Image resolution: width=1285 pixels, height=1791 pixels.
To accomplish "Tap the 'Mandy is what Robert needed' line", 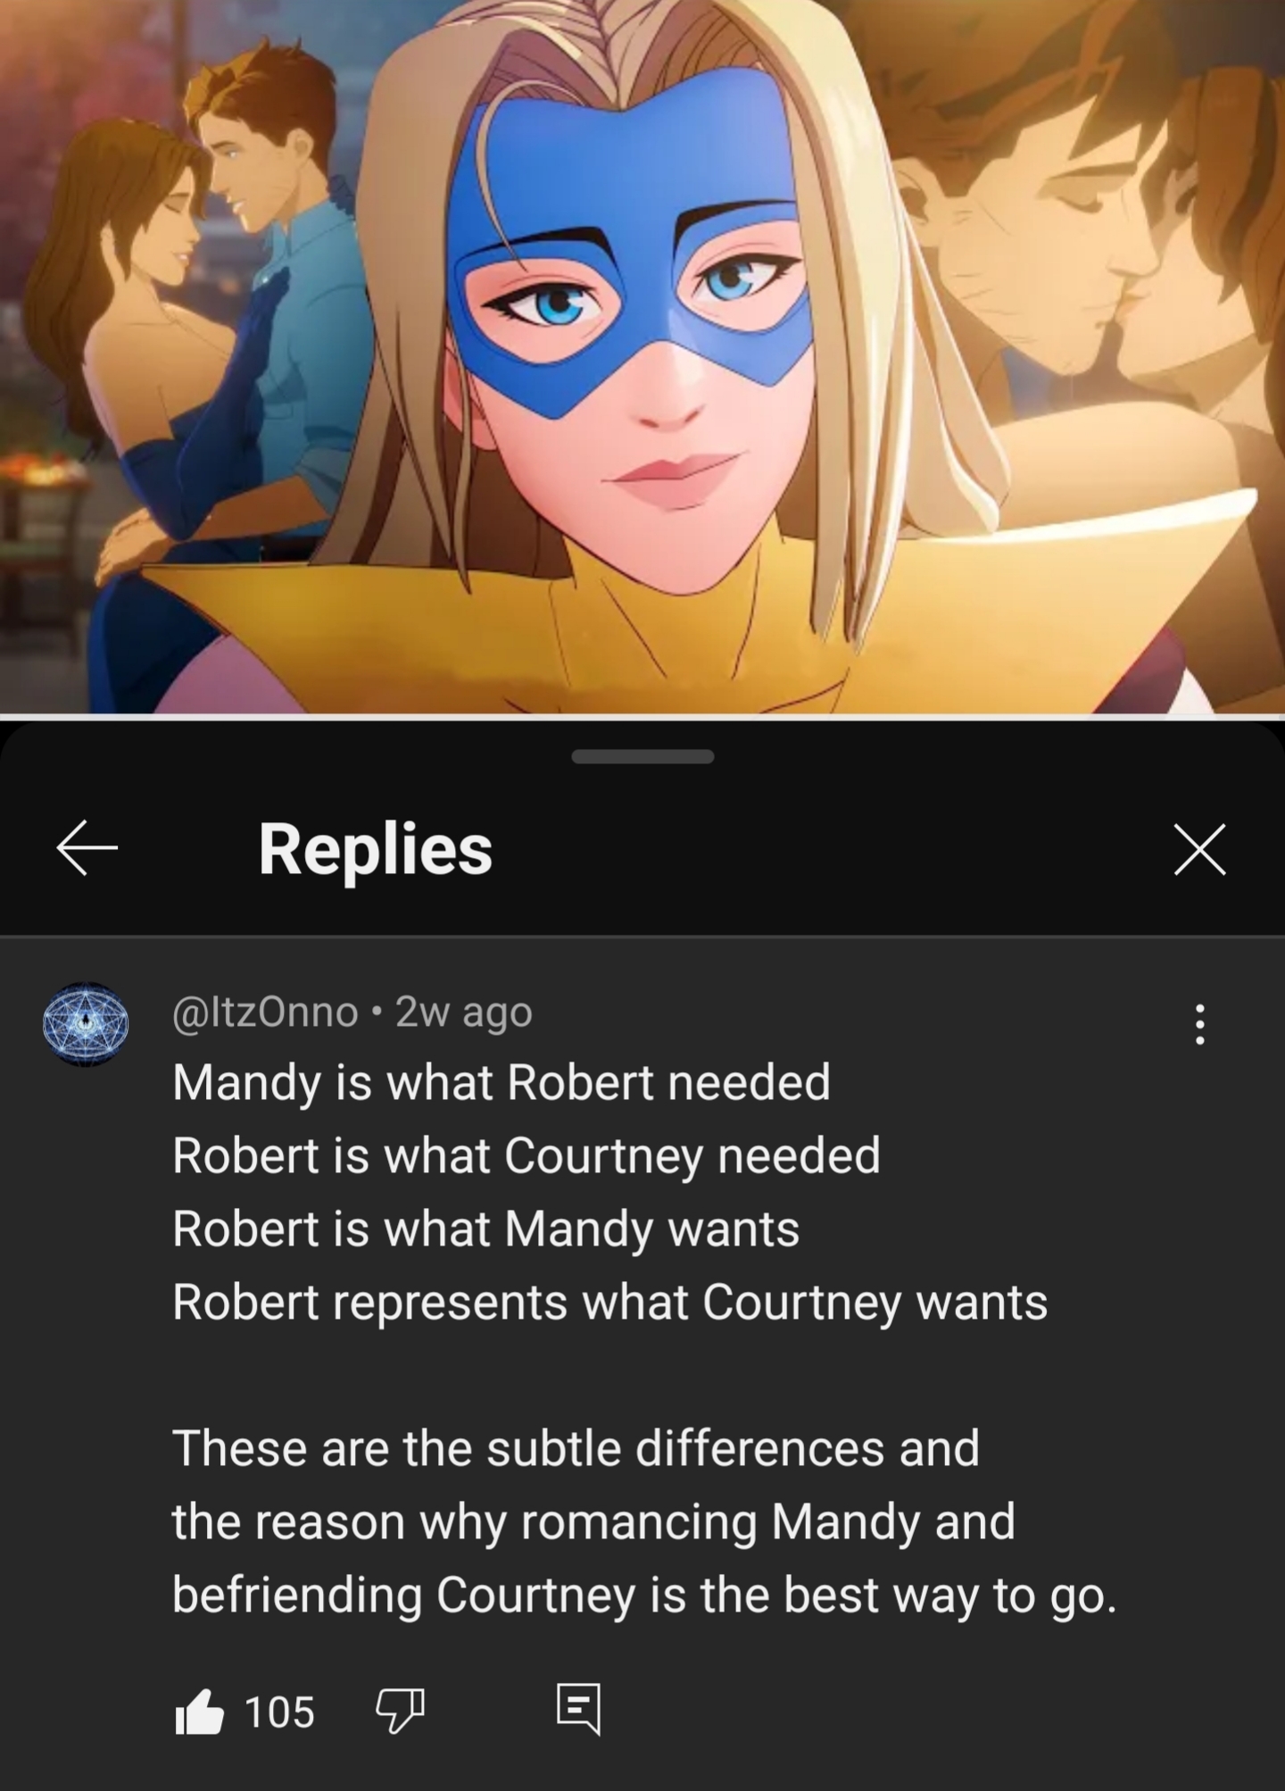I will click(x=502, y=1082).
